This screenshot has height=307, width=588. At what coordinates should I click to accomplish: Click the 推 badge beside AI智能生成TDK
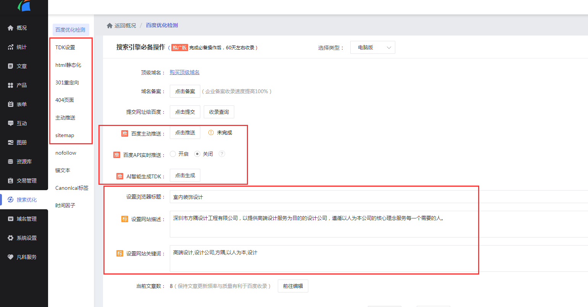click(x=120, y=176)
